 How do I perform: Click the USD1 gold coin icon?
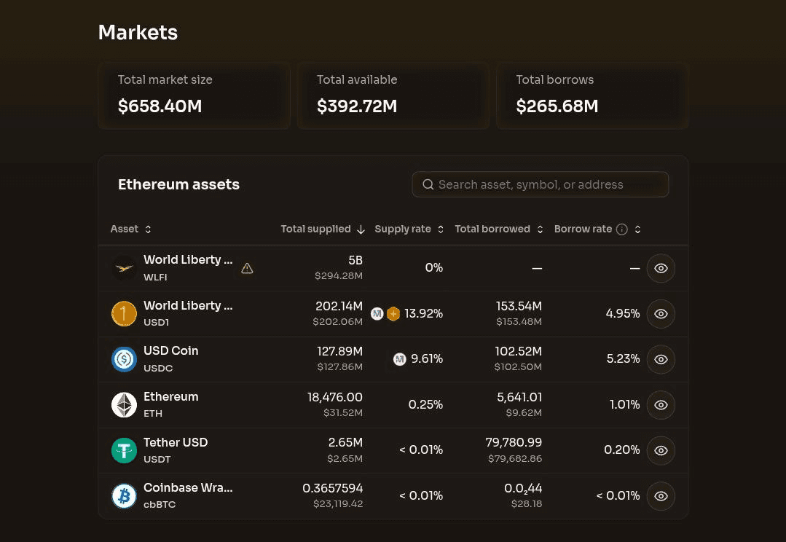point(124,314)
